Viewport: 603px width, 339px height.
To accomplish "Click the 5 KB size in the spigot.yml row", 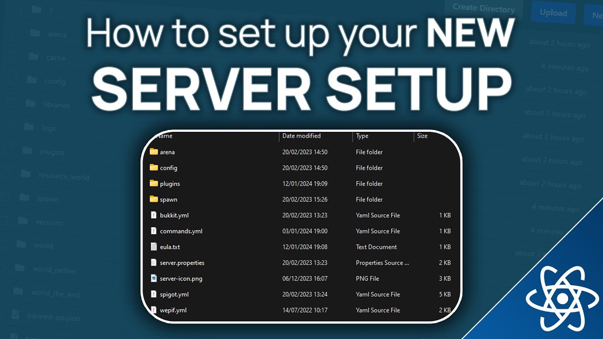I will (445, 294).
